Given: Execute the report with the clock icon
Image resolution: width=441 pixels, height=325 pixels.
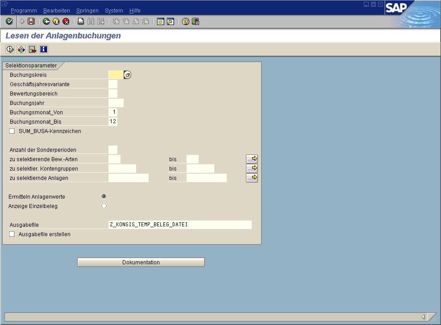Looking at the screenshot, I should click(10, 49).
